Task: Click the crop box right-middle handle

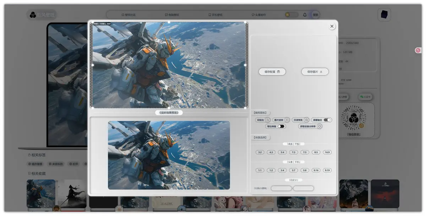Action: 245,65
